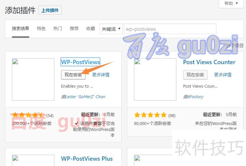246x166 pixels.
Task: Switch to the 搜索结果 tab
Action: (x=20, y=29)
